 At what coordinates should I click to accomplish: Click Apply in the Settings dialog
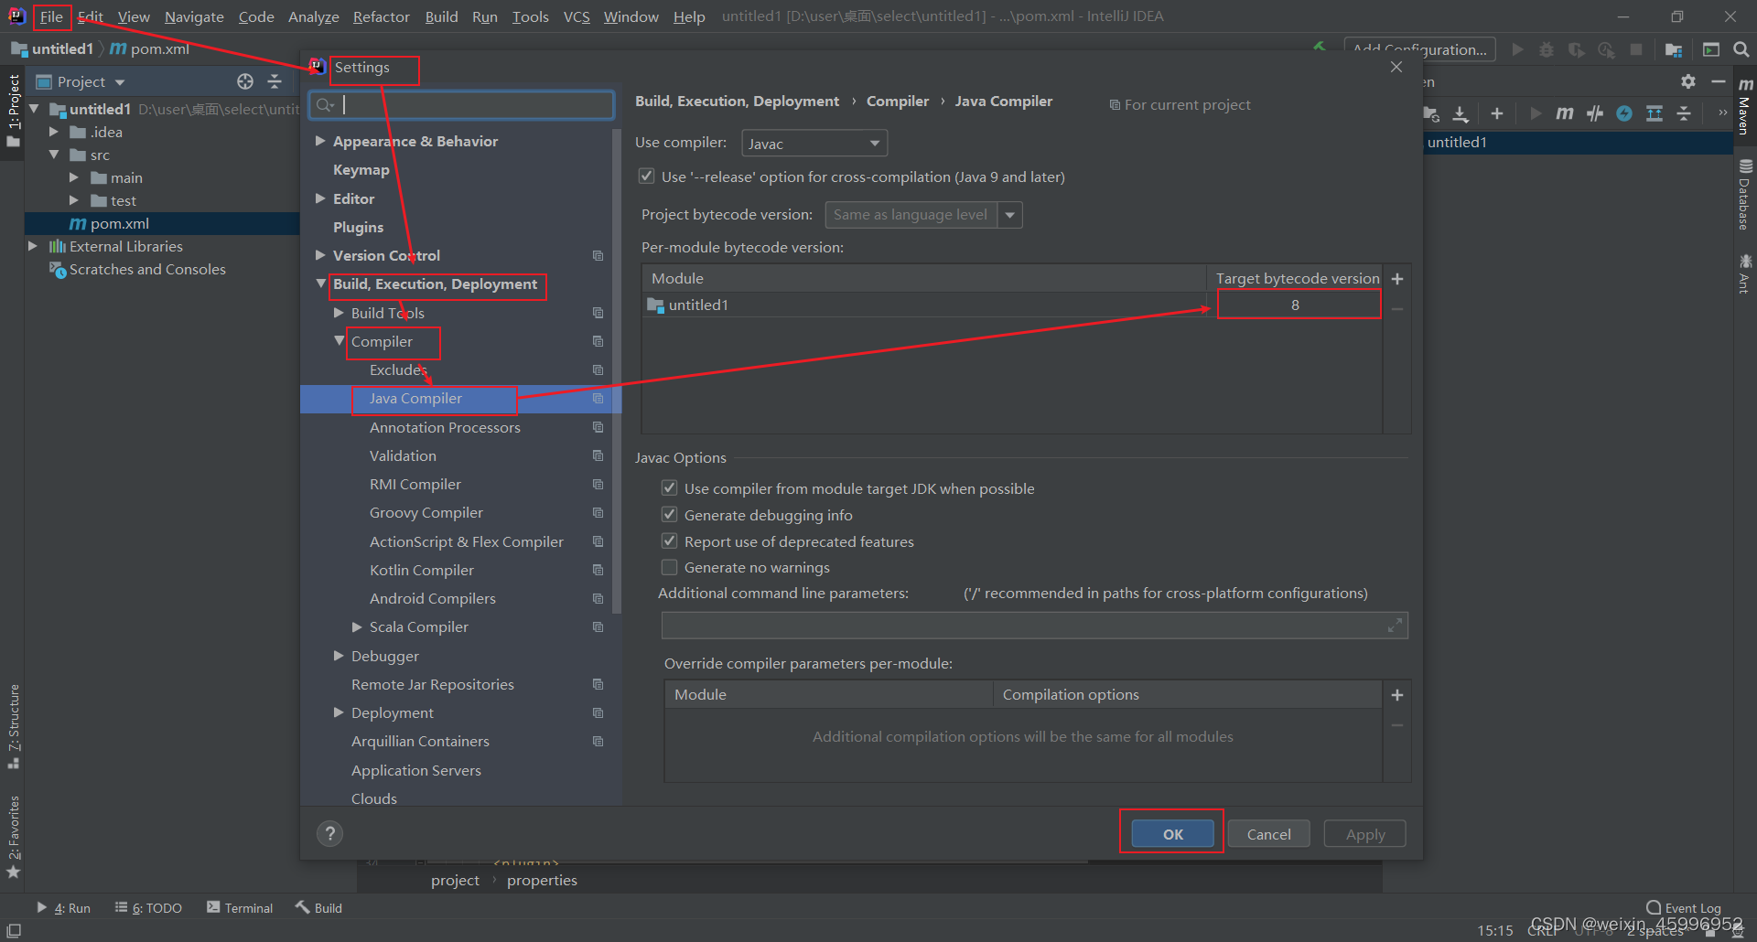[x=1364, y=833]
